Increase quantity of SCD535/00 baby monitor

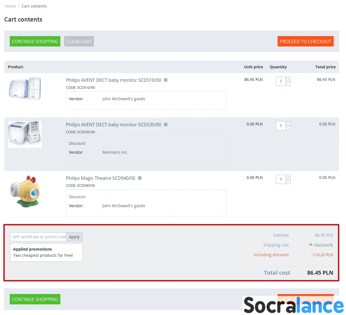tap(288, 123)
